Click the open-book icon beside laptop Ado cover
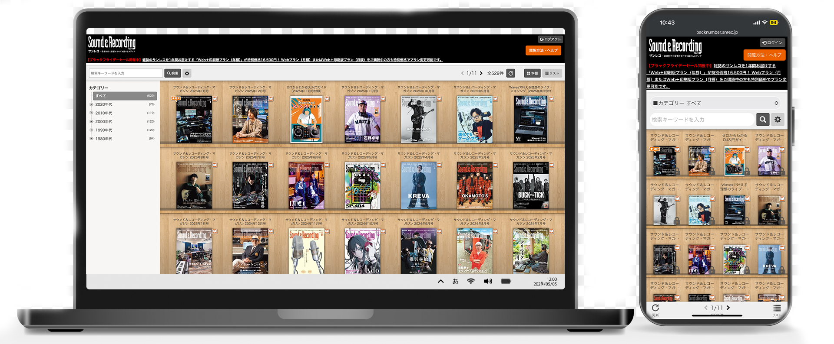834x344 pixels. [383, 231]
